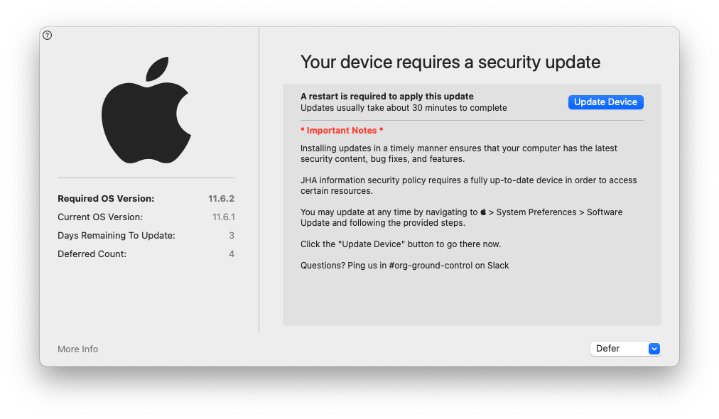Image resolution: width=719 pixels, height=419 pixels.
Task: Click the large Apple logo
Action: 146,111
